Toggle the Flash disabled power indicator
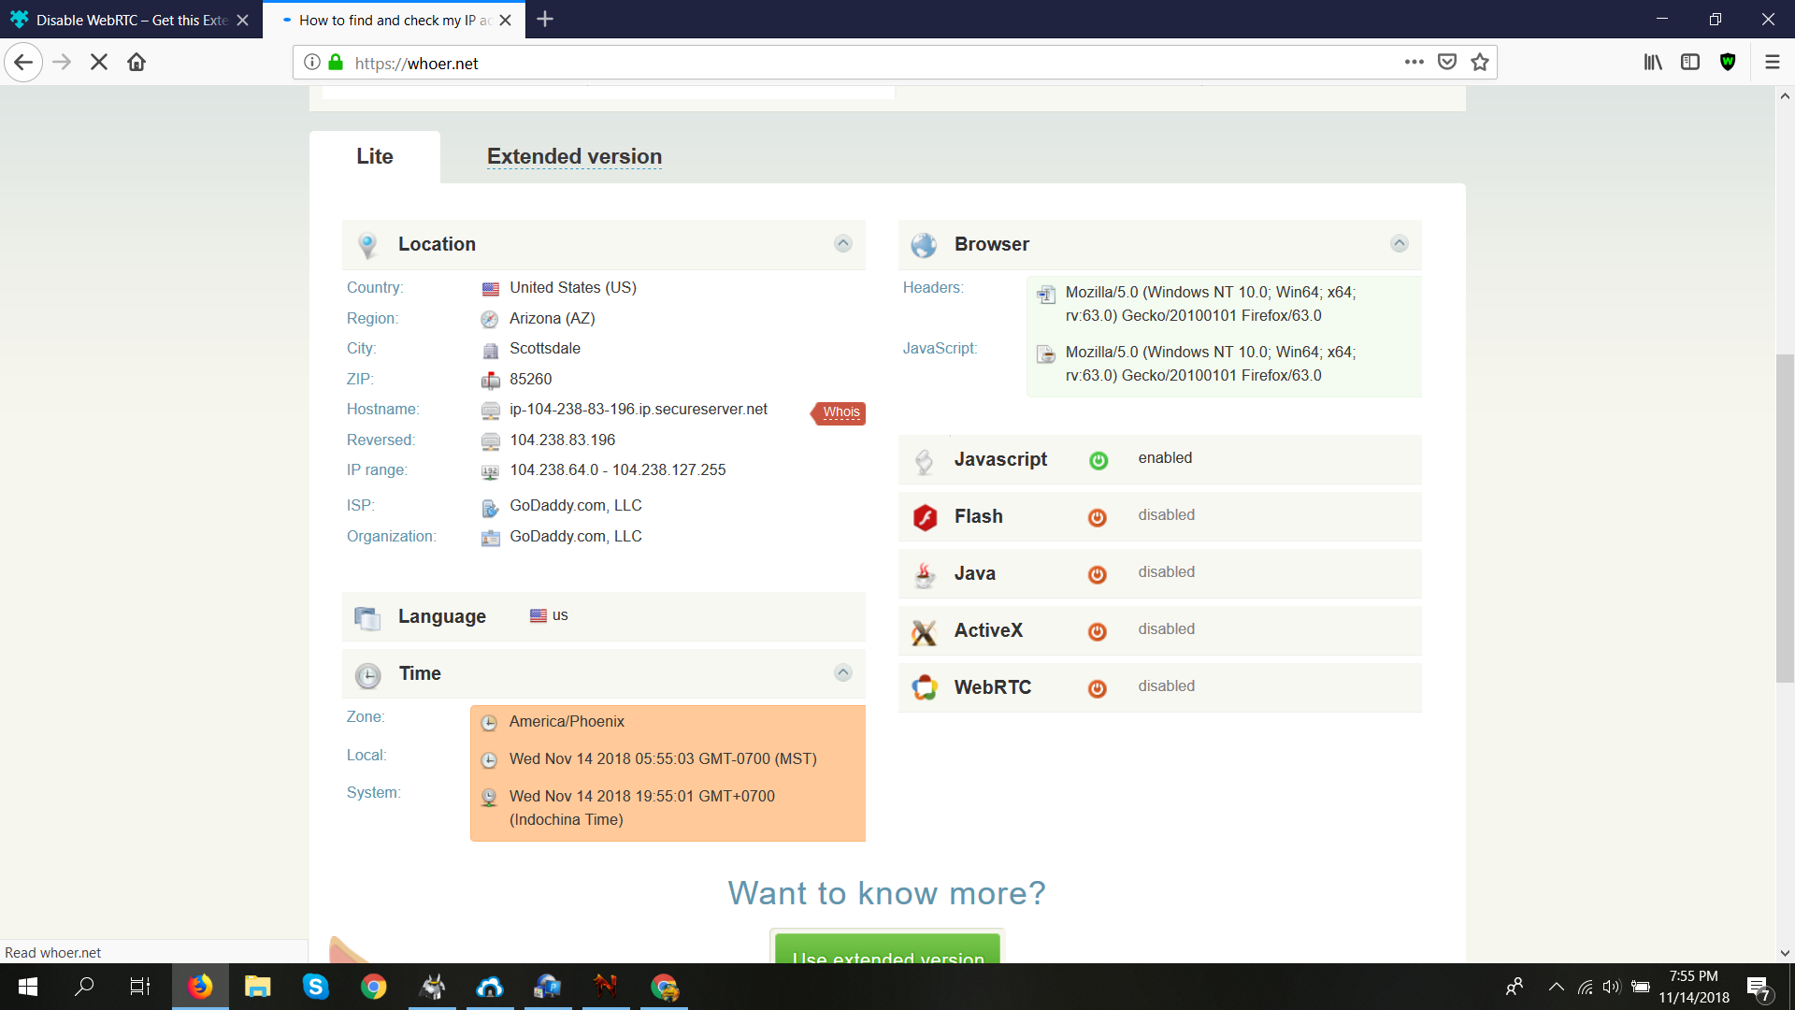This screenshot has height=1010, width=1795. (1098, 517)
